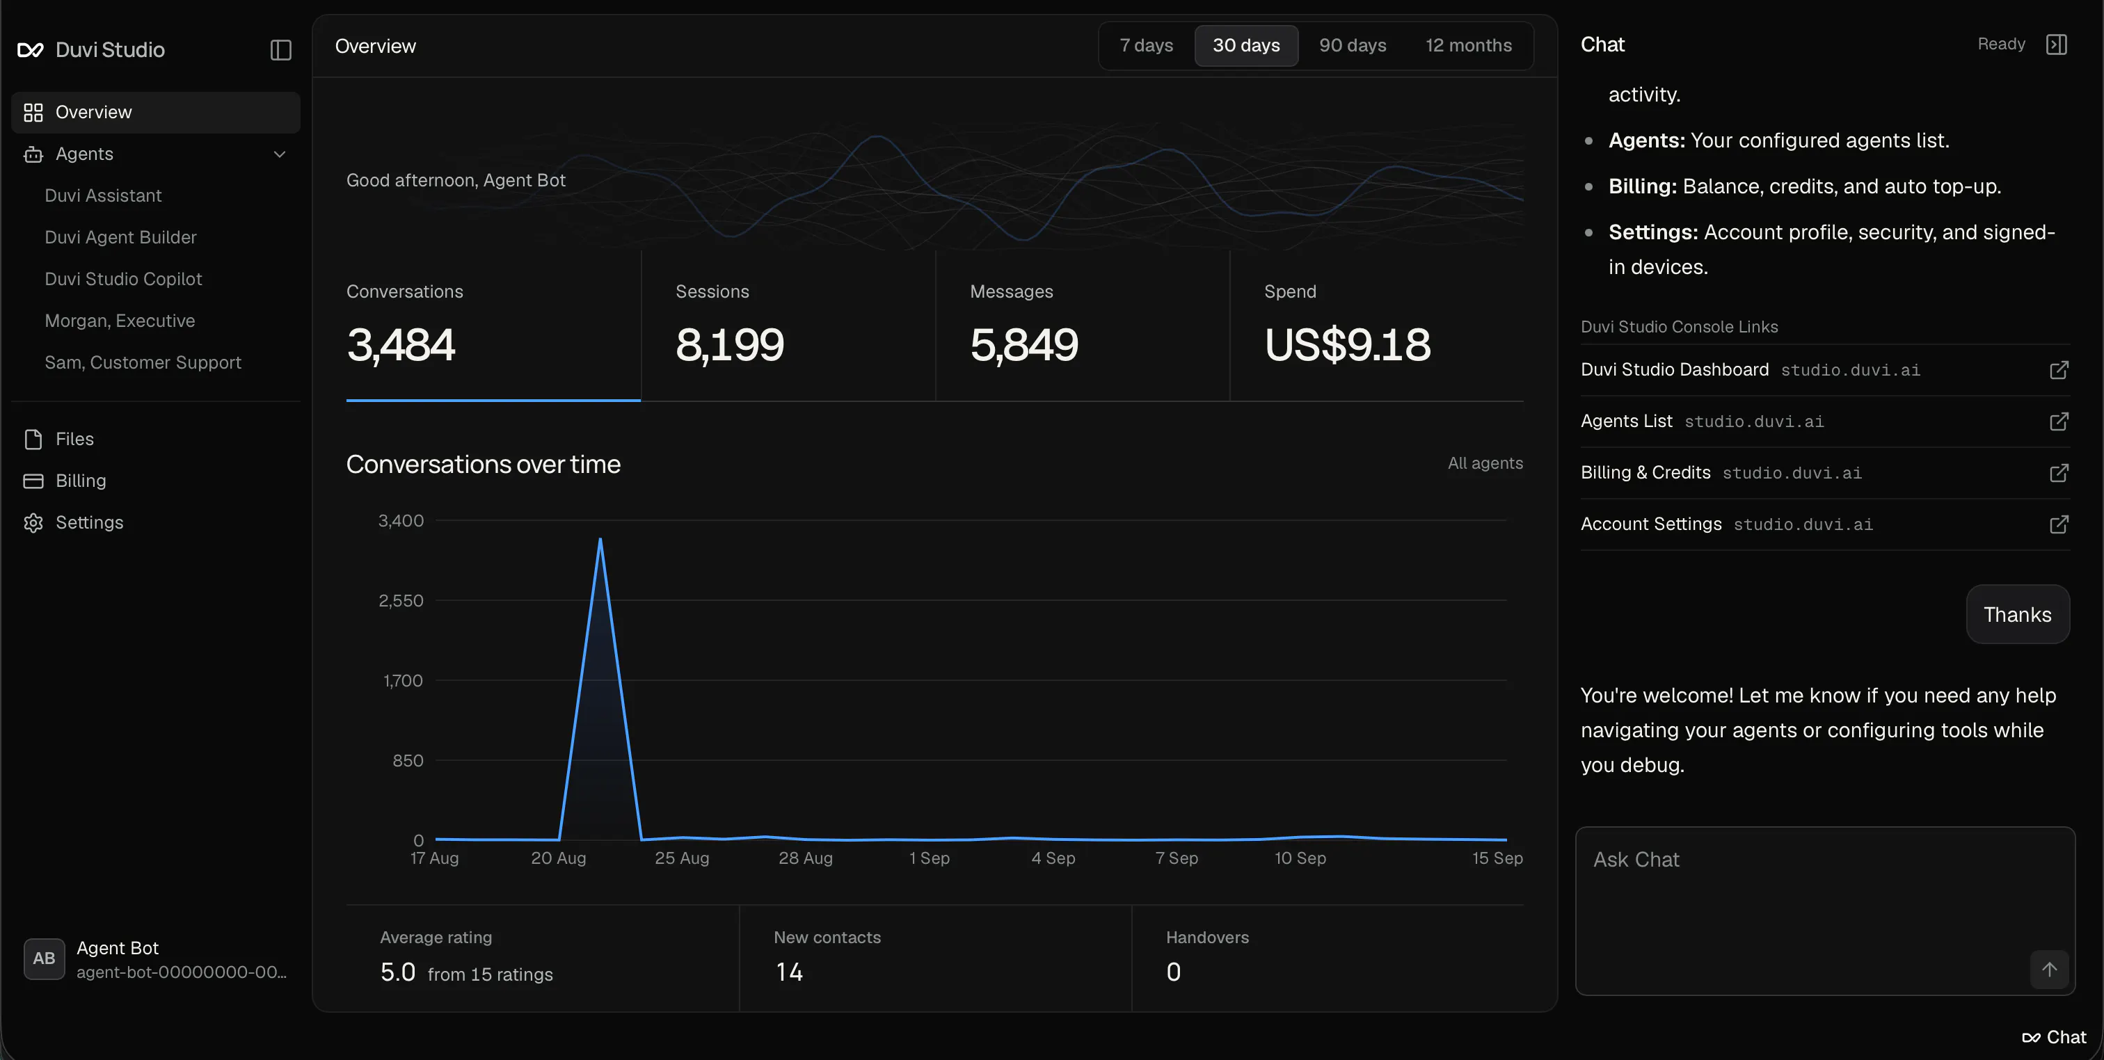Open the Files page
The width and height of the screenshot is (2104, 1060).
coord(156,440)
